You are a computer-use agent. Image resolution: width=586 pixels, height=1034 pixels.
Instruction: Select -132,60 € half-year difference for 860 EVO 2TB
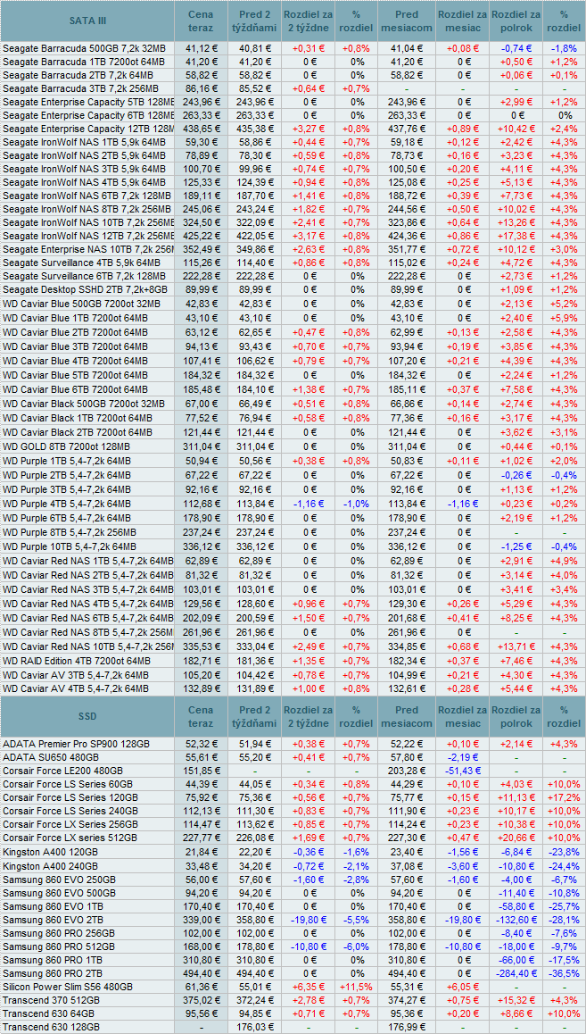pyautogui.click(x=516, y=920)
